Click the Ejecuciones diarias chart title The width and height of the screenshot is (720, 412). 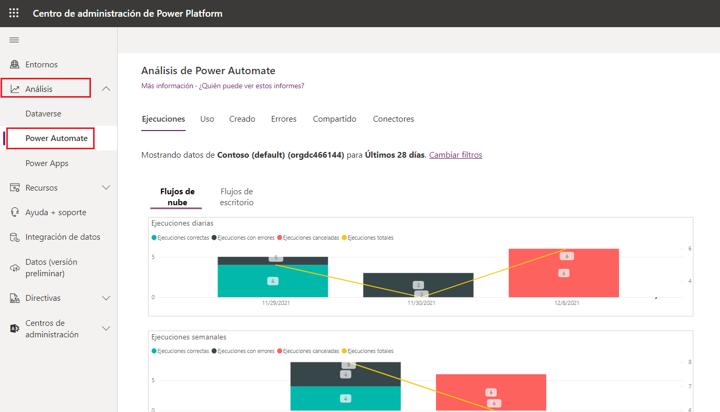click(182, 223)
